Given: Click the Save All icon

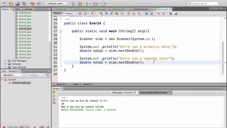Looking at the screenshot, I should pos(24,4).
